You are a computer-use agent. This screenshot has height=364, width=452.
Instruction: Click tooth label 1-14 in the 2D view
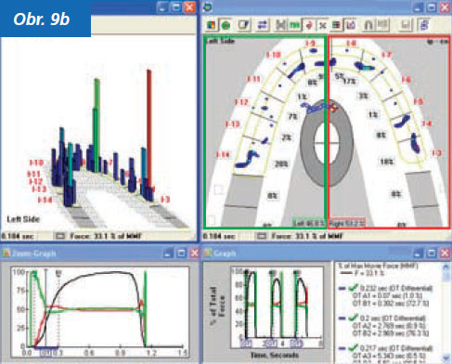[x=224, y=154]
